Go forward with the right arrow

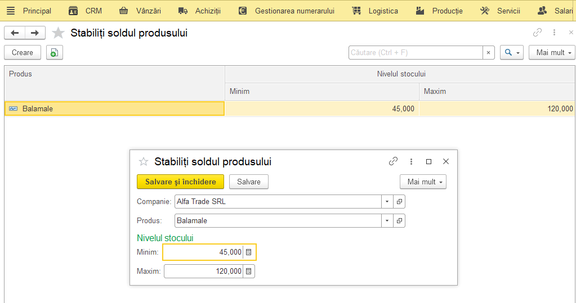coord(35,33)
